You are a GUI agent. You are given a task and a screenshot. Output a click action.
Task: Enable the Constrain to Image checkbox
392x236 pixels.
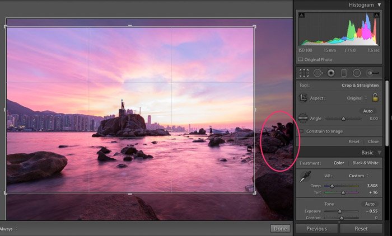pos(301,131)
